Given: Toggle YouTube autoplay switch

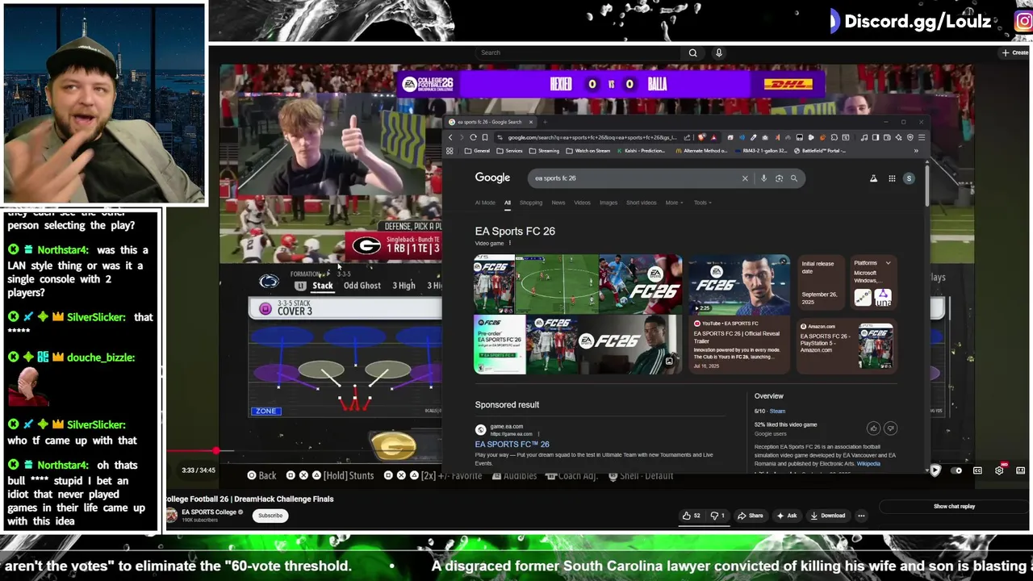Looking at the screenshot, I should click(956, 470).
